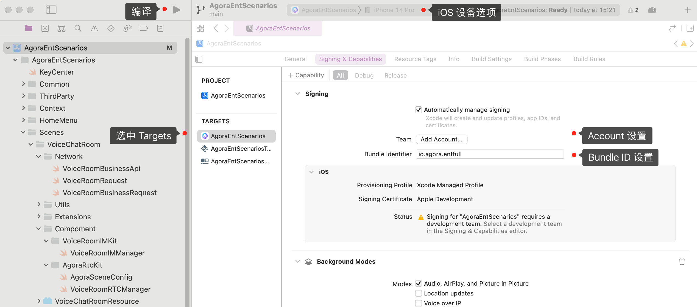Open the Build Phases tab
Image resolution: width=697 pixels, height=307 pixels.
542,59
